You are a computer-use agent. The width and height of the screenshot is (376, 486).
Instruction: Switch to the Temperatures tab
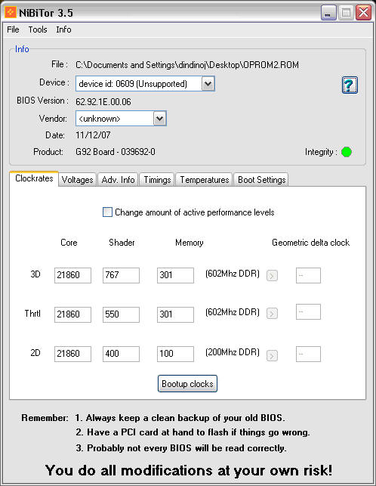[204, 179]
